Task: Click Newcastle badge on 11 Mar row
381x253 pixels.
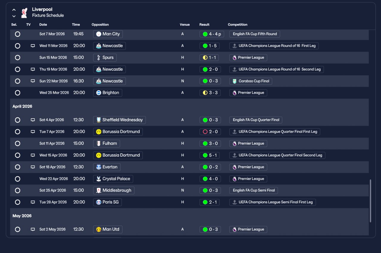Action: (x=99, y=46)
